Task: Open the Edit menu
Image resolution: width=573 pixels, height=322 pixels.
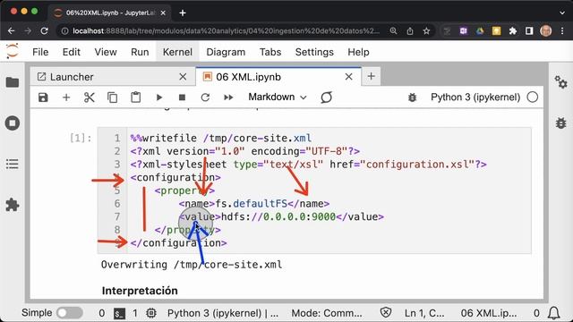Action: point(72,52)
